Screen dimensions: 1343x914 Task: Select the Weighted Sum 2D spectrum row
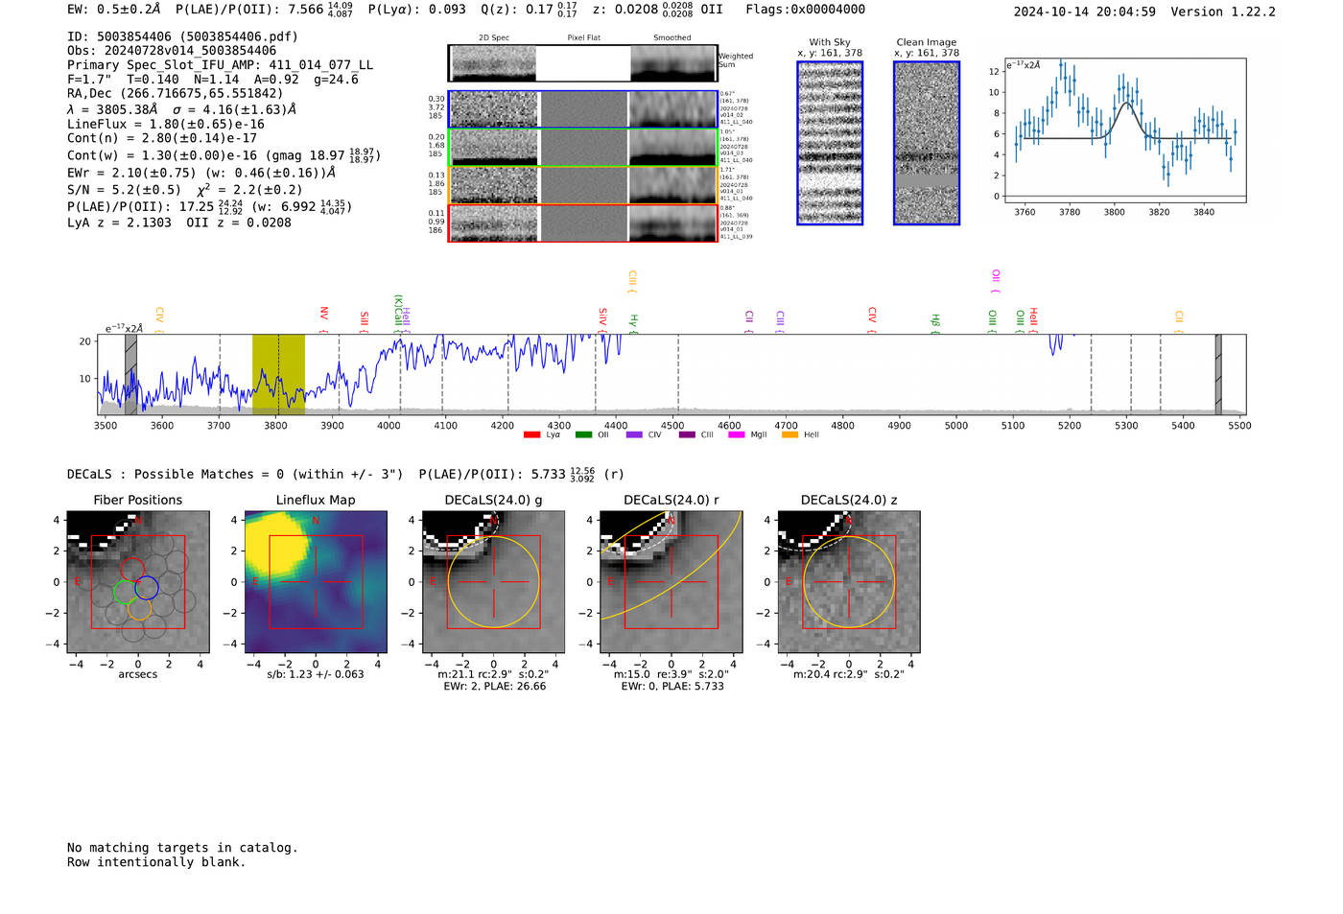[582, 63]
